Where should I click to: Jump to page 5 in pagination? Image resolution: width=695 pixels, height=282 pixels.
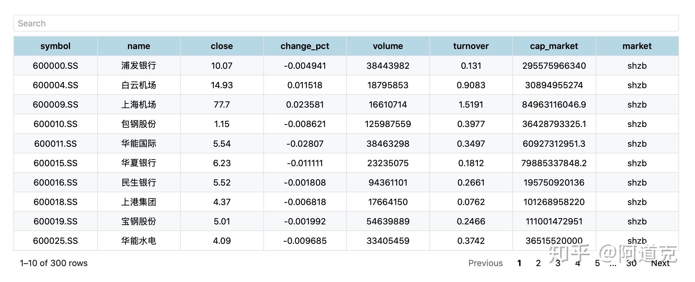click(597, 263)
